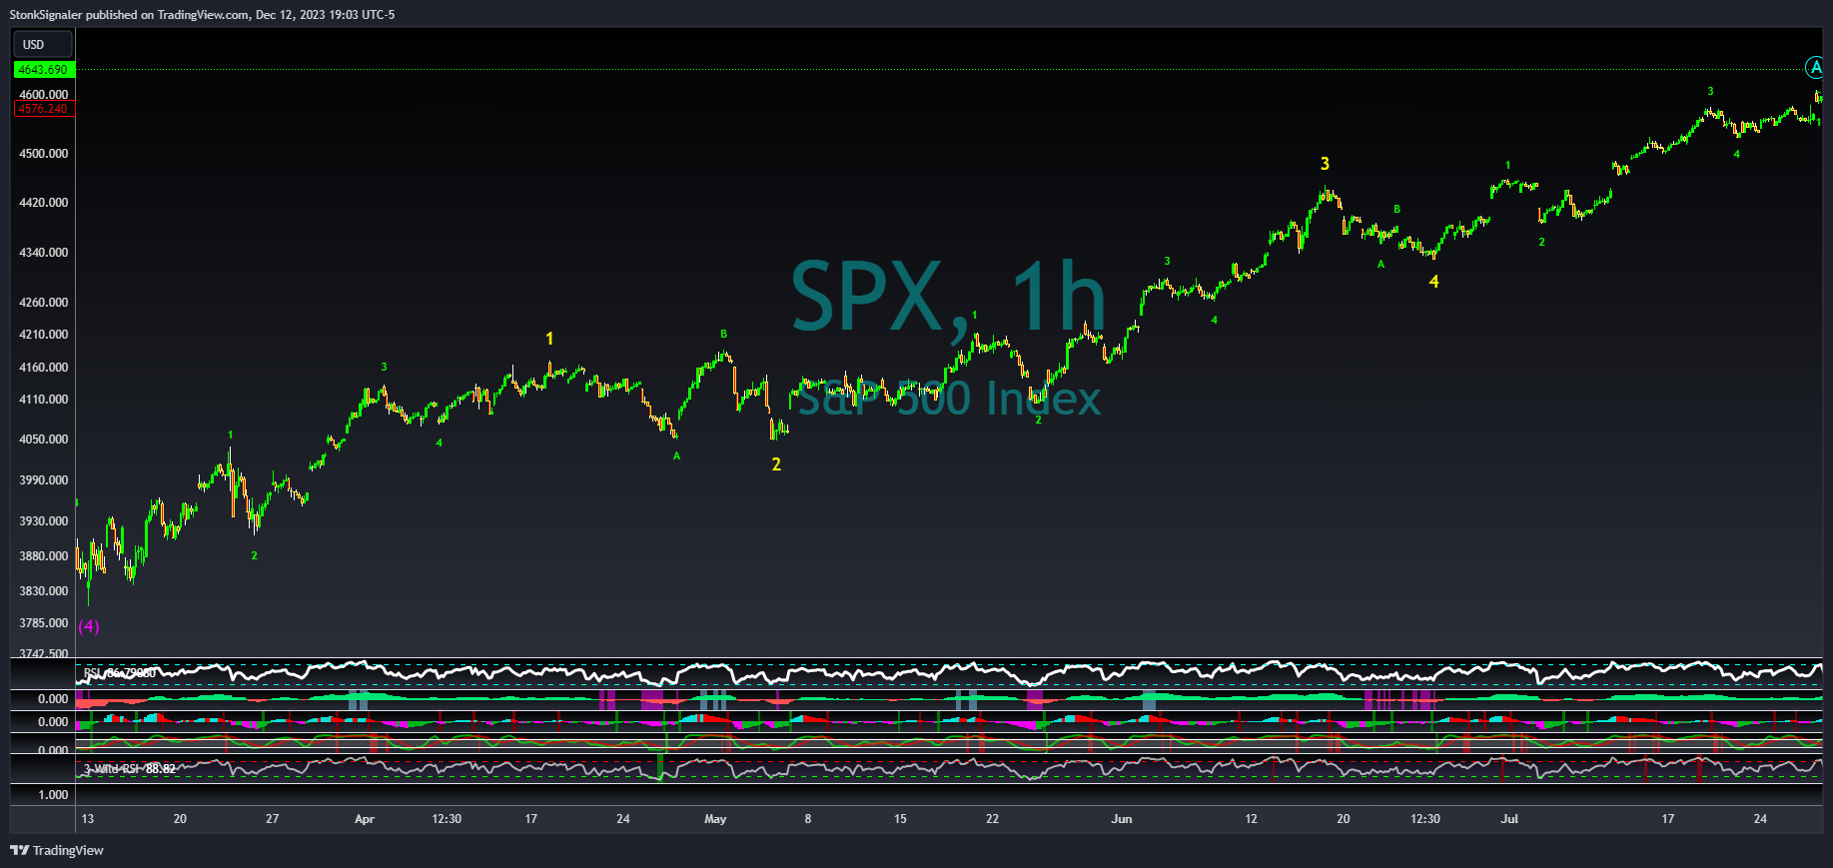Select the yellow wave 1 label
Image resolution: width=1833 pixels, height=868 pixels.
[x=549, y=340]
